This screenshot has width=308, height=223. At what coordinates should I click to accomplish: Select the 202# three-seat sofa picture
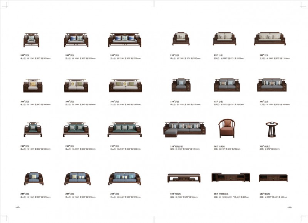coord(125,40)
